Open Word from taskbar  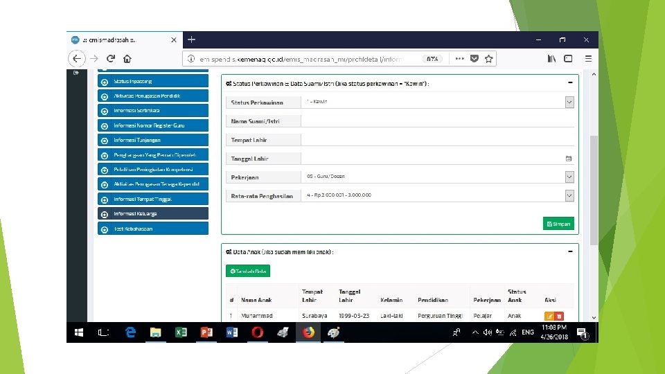coord(232,332)
